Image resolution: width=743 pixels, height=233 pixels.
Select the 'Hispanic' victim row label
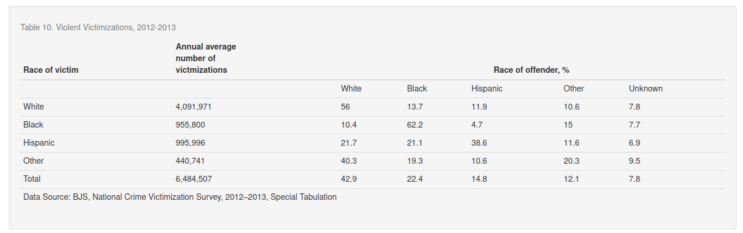39,143
